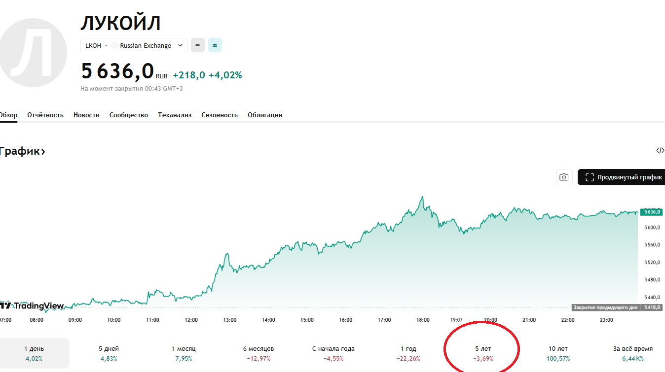Viewport: 665px width, 372px height.
Task: Expand the LKOH Russian Exchange dropdown
Action: pos(134,45)
